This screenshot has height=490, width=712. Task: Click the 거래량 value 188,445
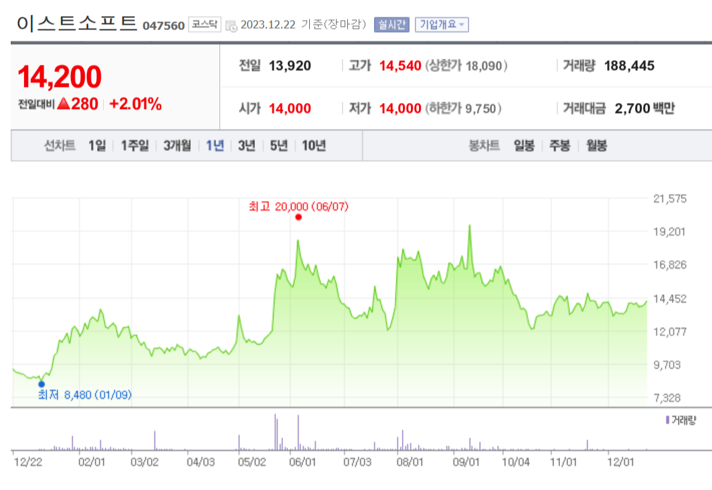pos(629,66)
